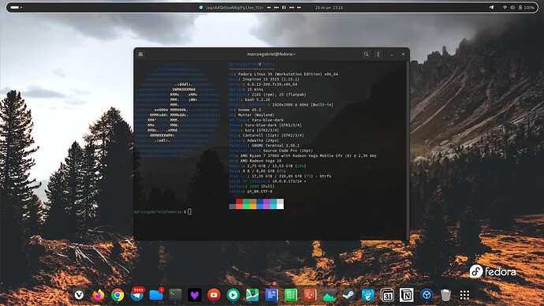
Task: Open the Wi-Fi indicator in system menu
Action: 505,7
